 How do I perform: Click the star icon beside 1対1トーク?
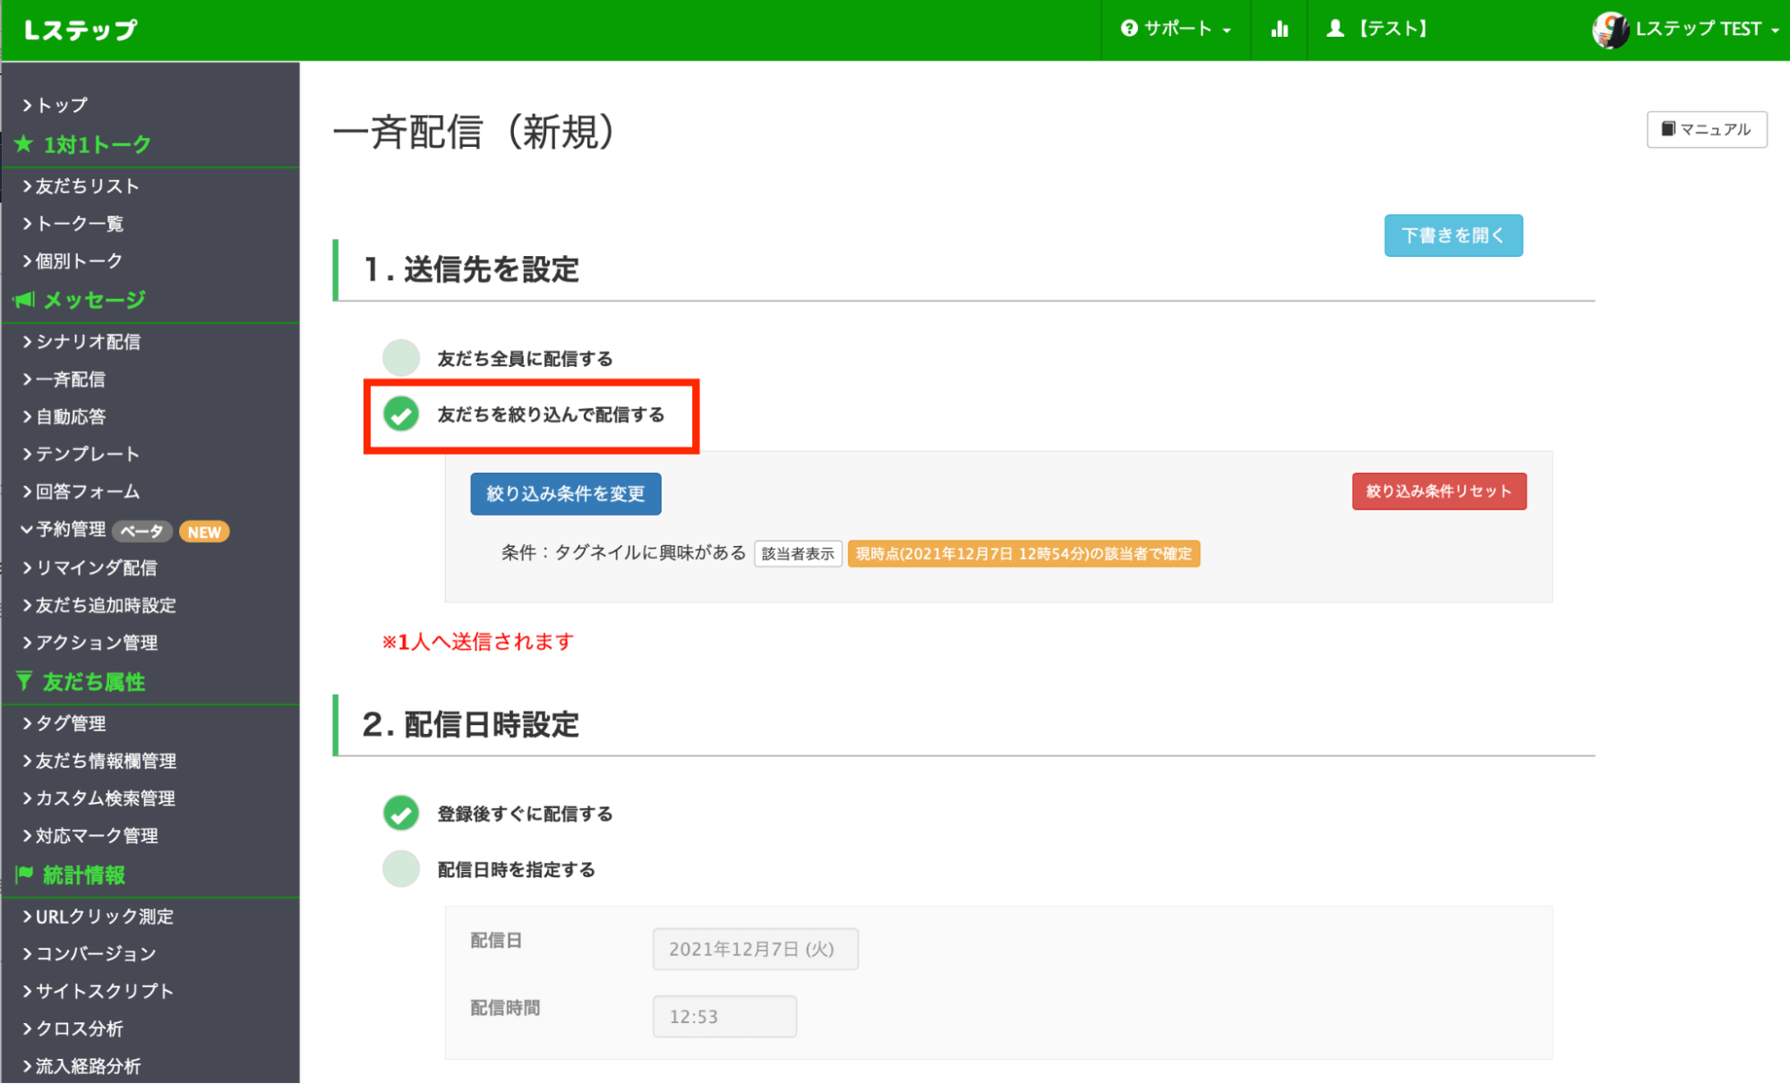tap(24, 144)
